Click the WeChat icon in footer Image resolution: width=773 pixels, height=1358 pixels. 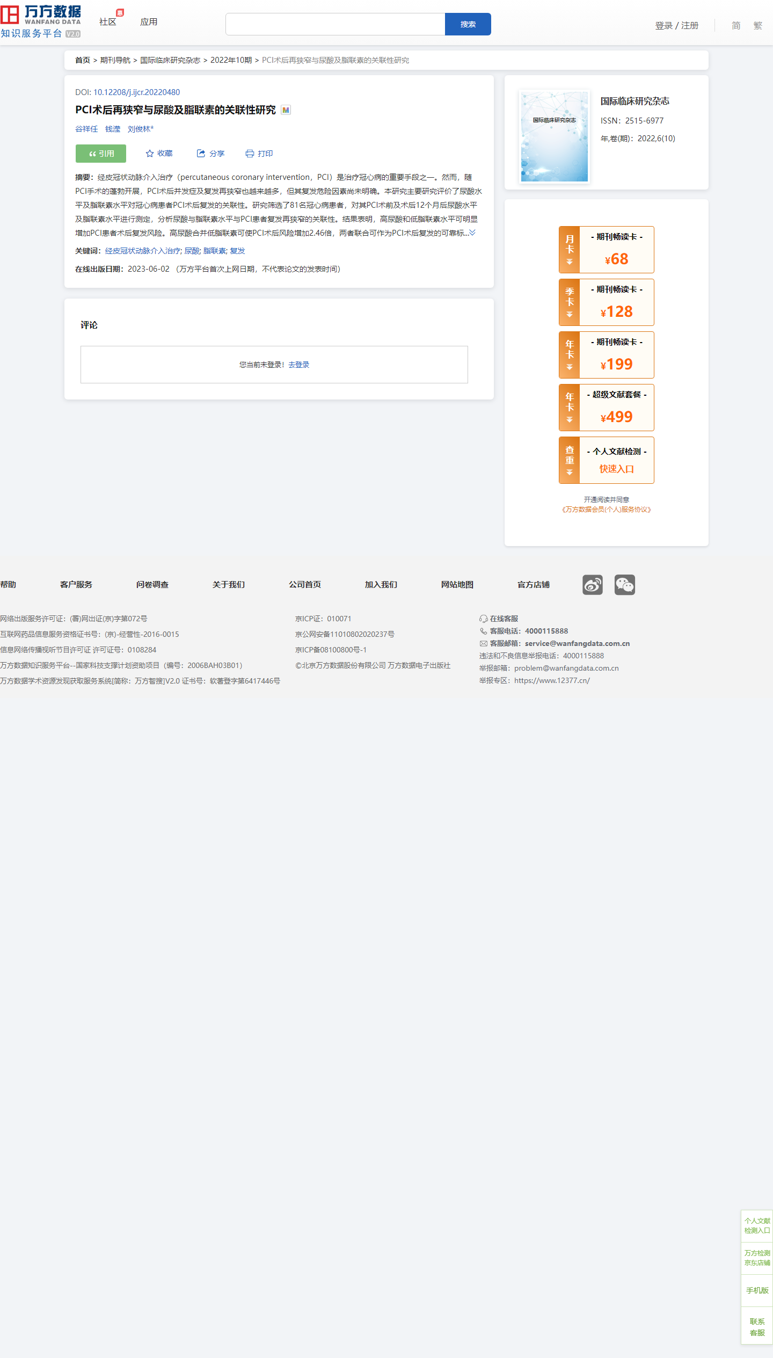click(624, 585)
